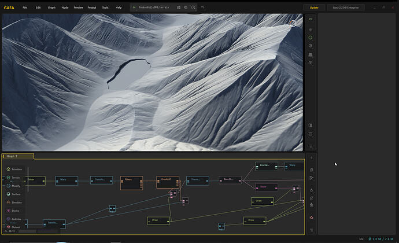Select the Fractal... node
The width and height of the screenshot is (399, 243).
[267, 167]
